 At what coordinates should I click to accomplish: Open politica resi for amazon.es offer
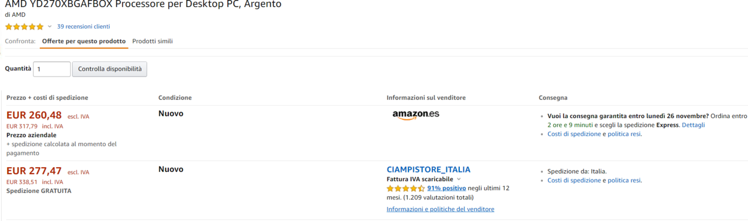click(x=624, y=134)
